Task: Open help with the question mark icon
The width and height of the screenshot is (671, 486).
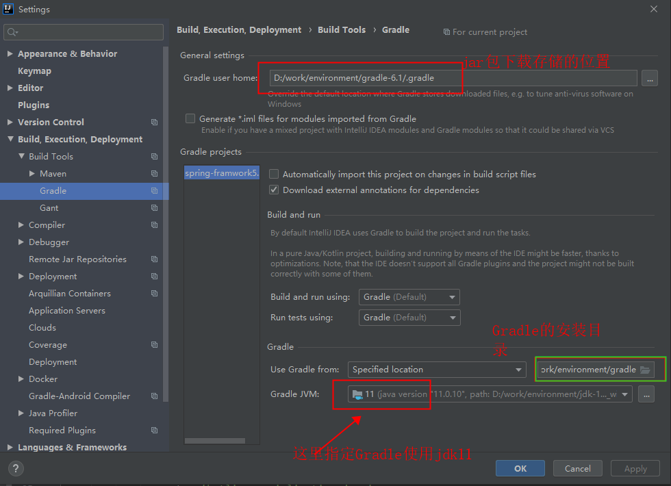Action: (16, 468)
